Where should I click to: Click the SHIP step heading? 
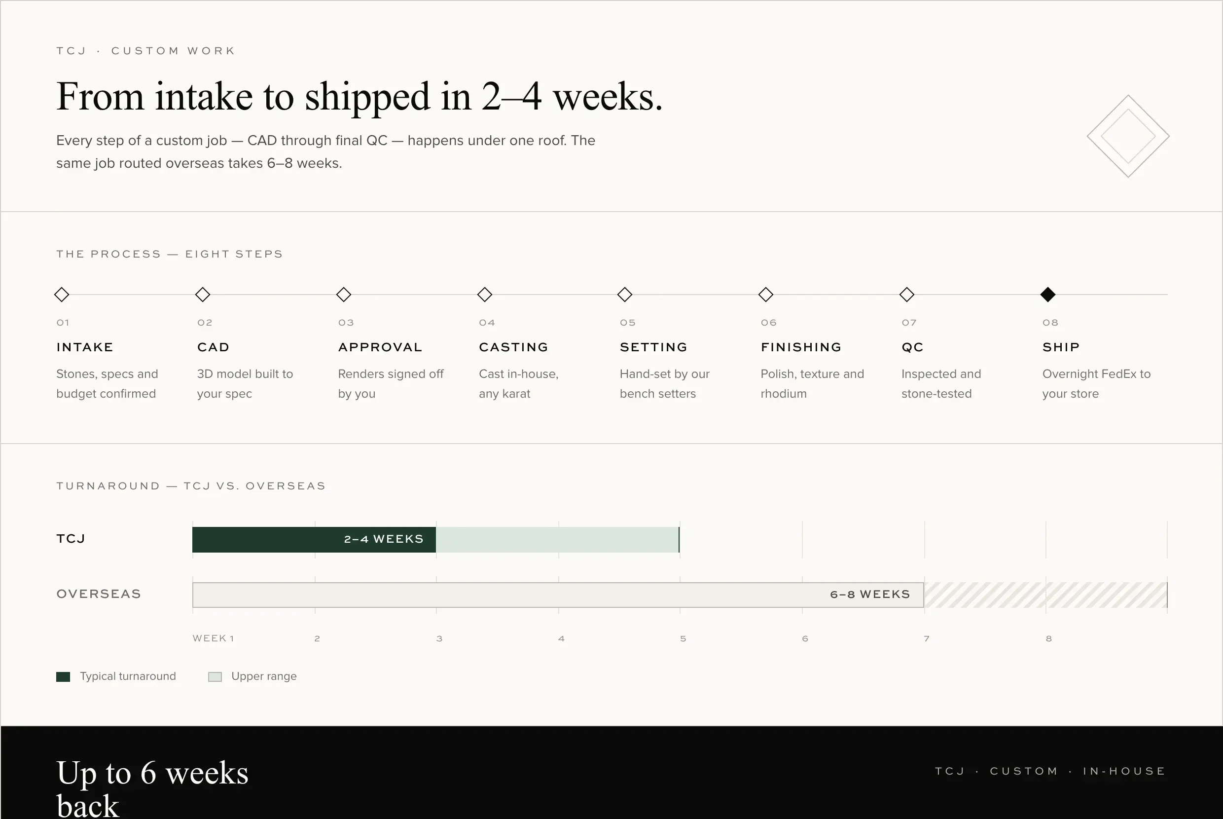[x=1061, y=347]
